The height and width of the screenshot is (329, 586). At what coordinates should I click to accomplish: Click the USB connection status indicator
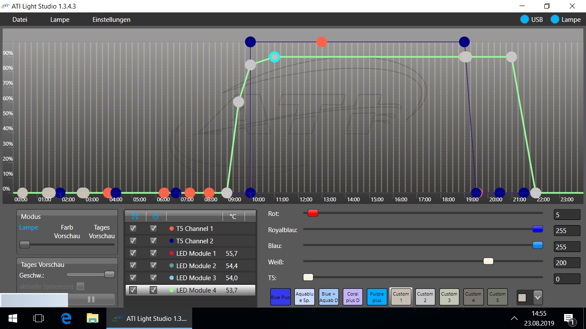coord(524,20)
